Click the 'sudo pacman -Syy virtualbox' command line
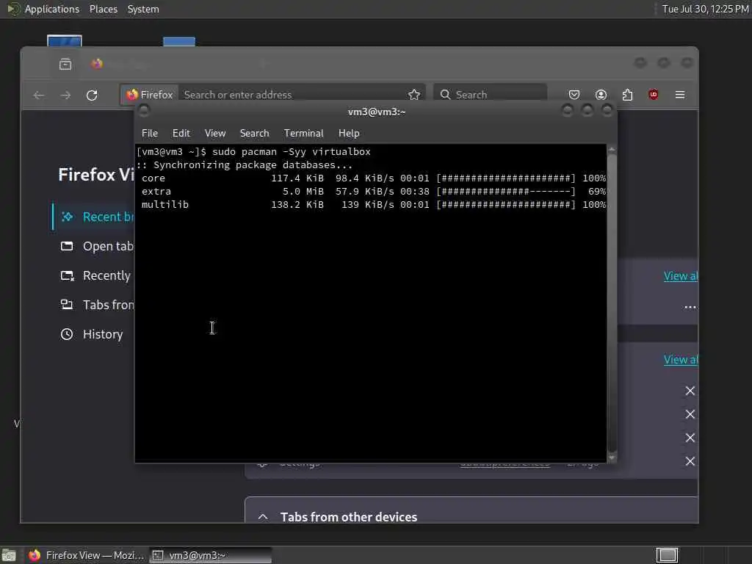752x564 pixels. pyautogui.click(x=292, y=151)
